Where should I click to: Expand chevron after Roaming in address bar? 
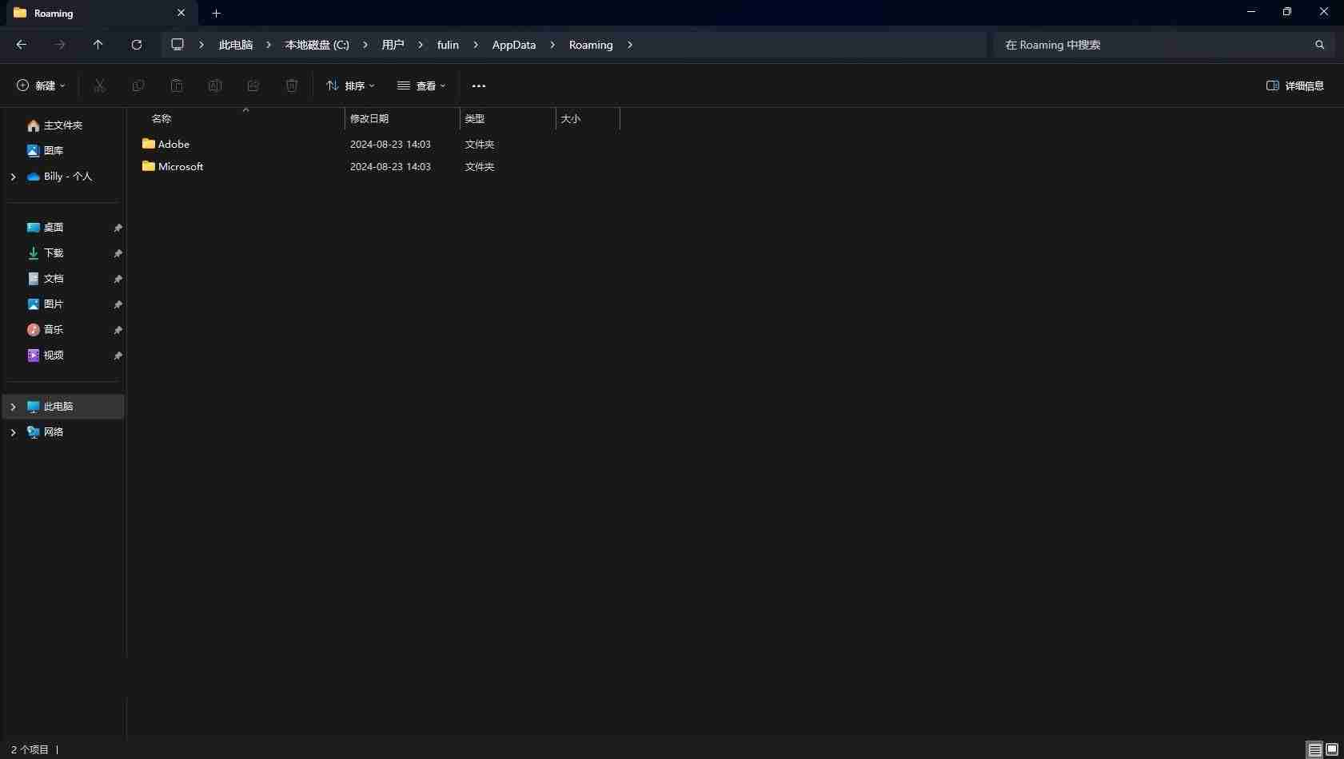pos(630,45)
